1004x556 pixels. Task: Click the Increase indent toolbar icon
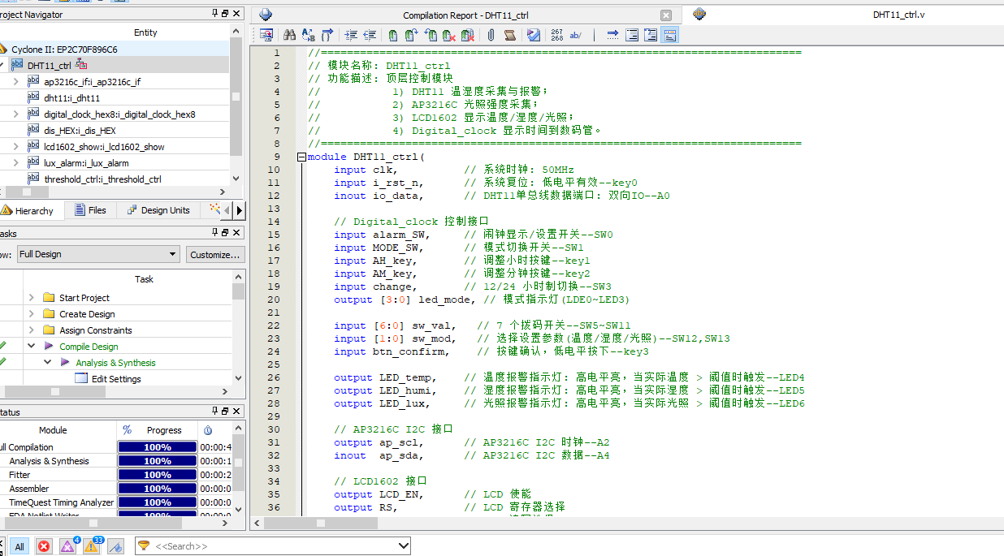pos(351,35)
